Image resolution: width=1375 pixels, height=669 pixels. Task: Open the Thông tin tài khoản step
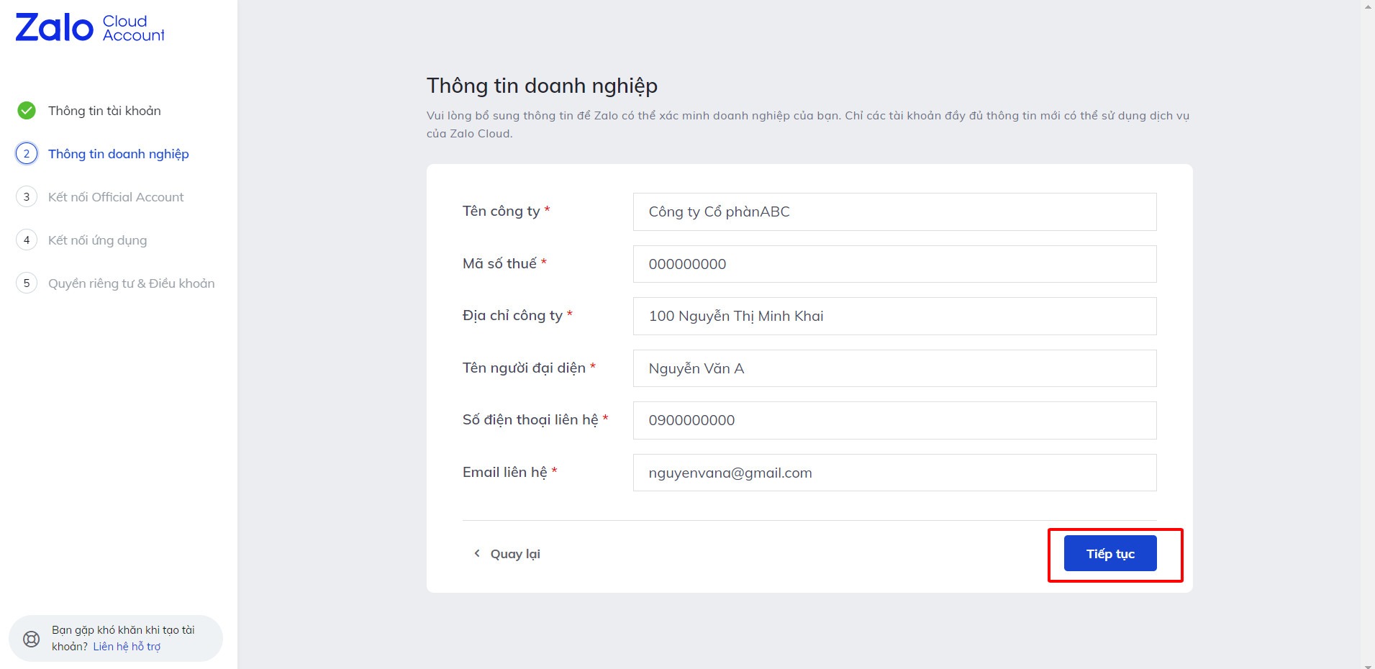tap(104, 111)
